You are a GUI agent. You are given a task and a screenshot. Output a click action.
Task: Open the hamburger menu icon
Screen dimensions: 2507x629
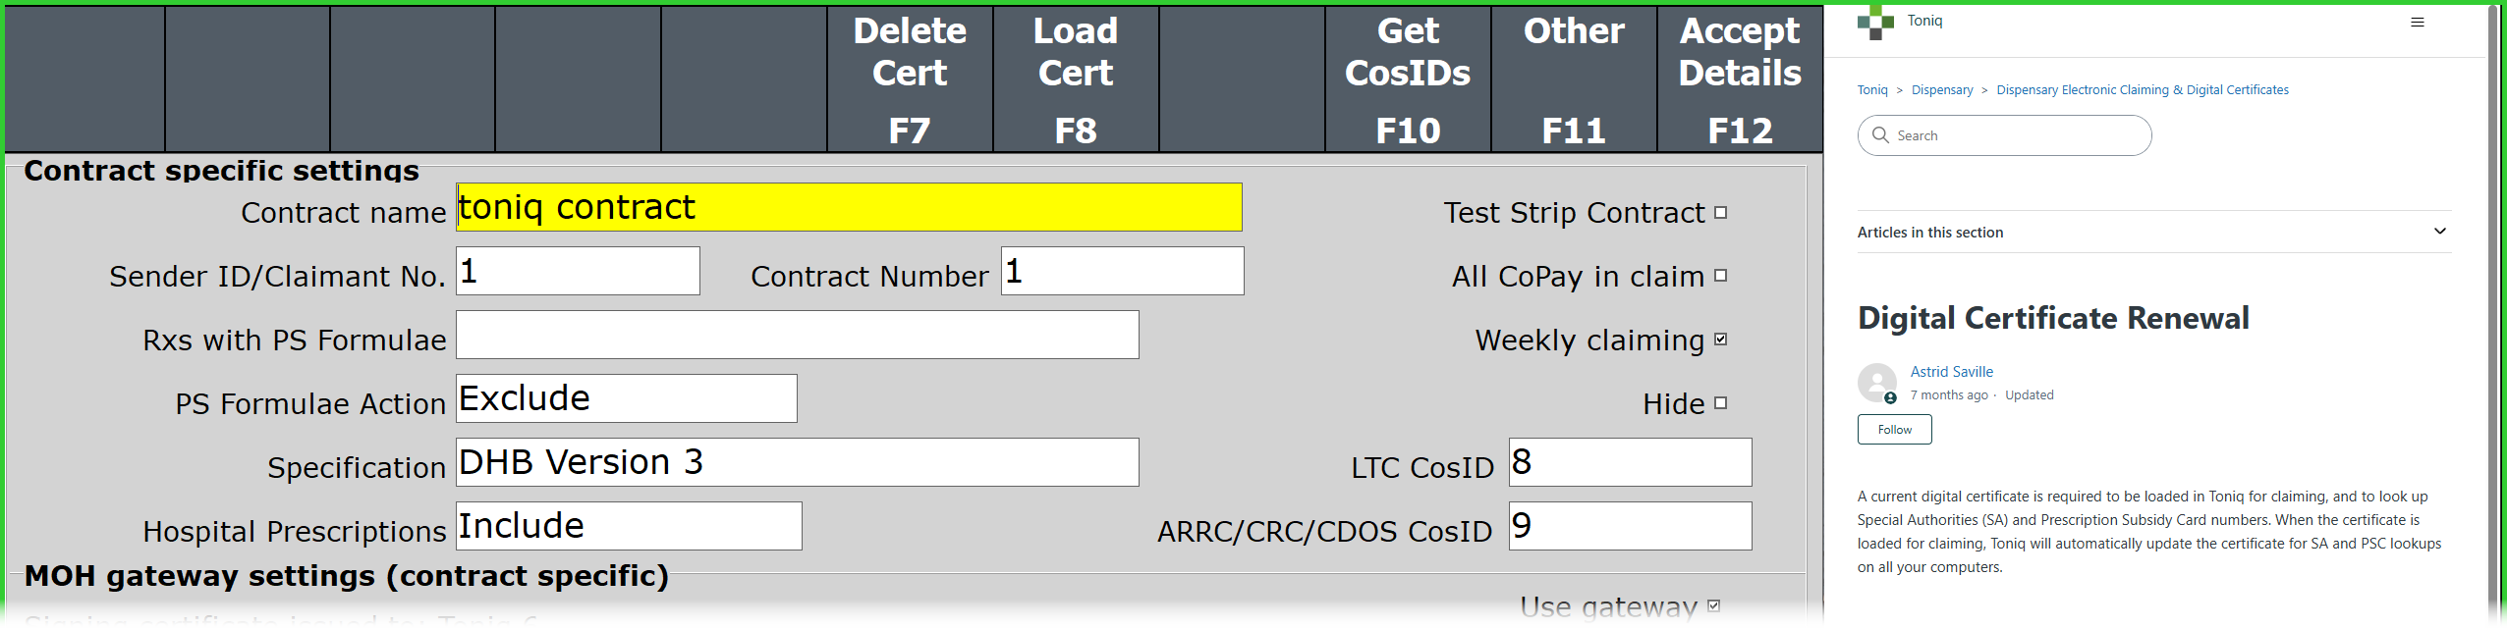pyautogui.click(x=2418, y=23)
